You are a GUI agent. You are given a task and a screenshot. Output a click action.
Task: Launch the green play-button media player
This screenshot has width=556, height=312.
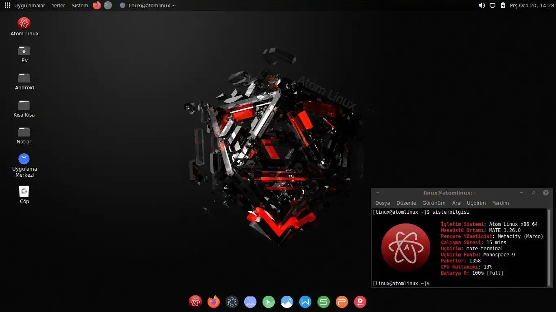(269, 301)
